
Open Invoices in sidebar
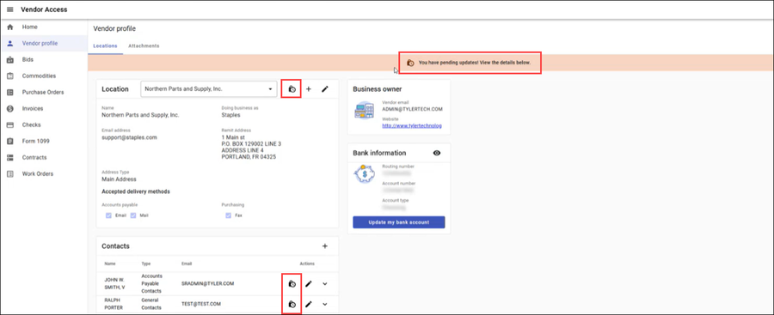pyautogui.click(x=33, y=108)
